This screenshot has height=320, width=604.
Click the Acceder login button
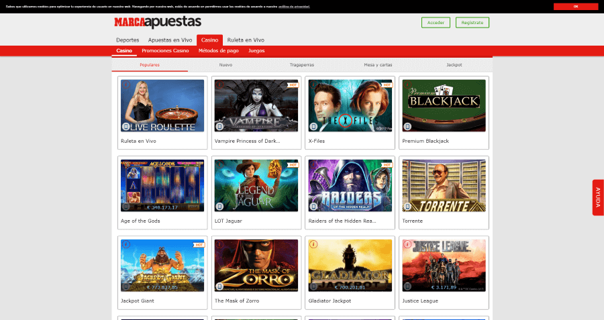[x=436, y=23]
